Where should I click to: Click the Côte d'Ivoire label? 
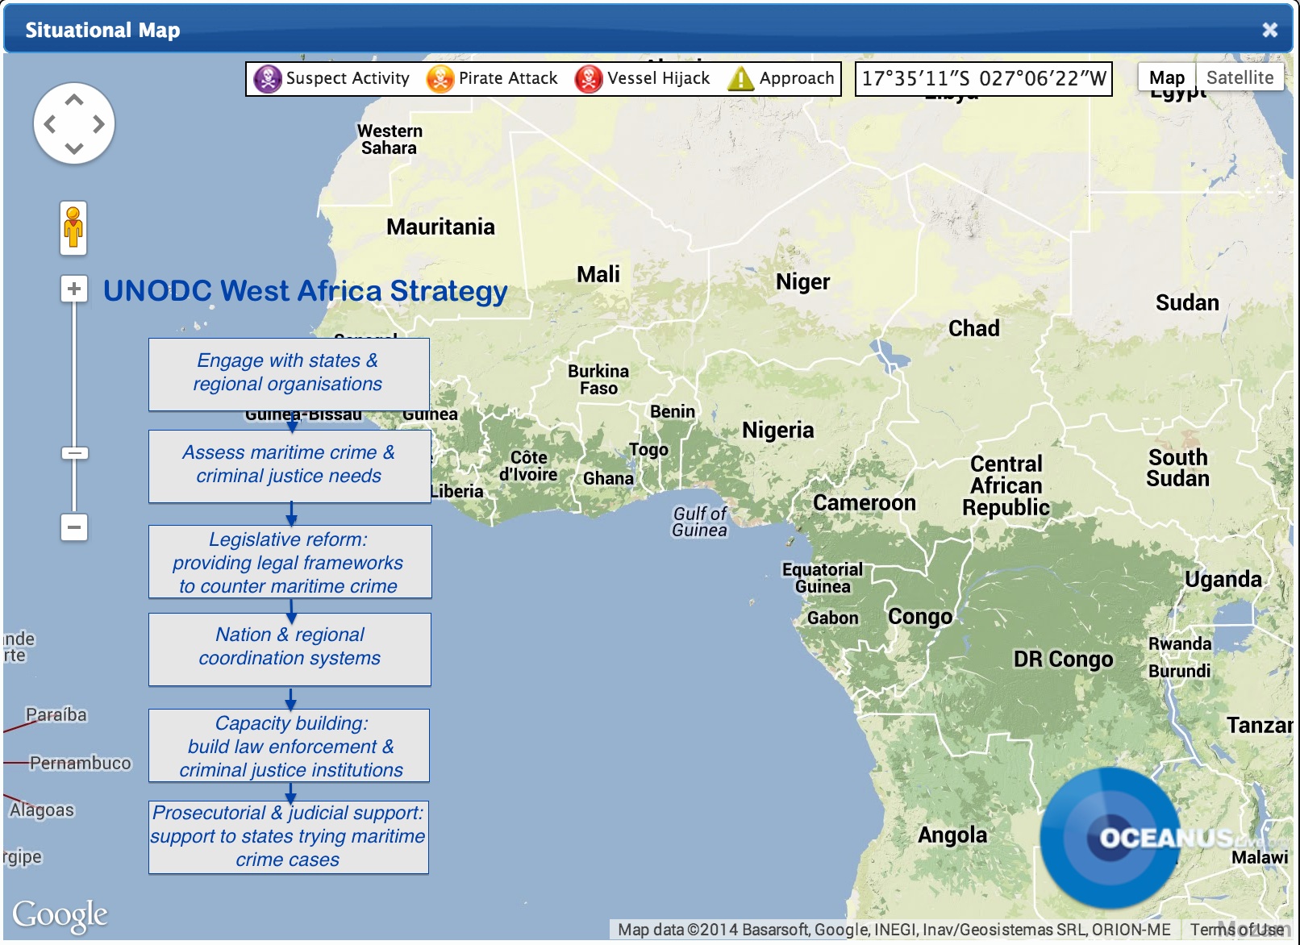click(528, 466)
